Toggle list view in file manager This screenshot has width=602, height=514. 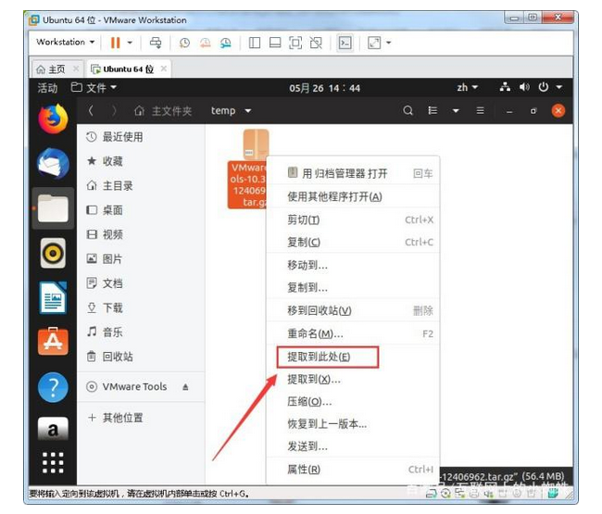click(x=433, y=111)
